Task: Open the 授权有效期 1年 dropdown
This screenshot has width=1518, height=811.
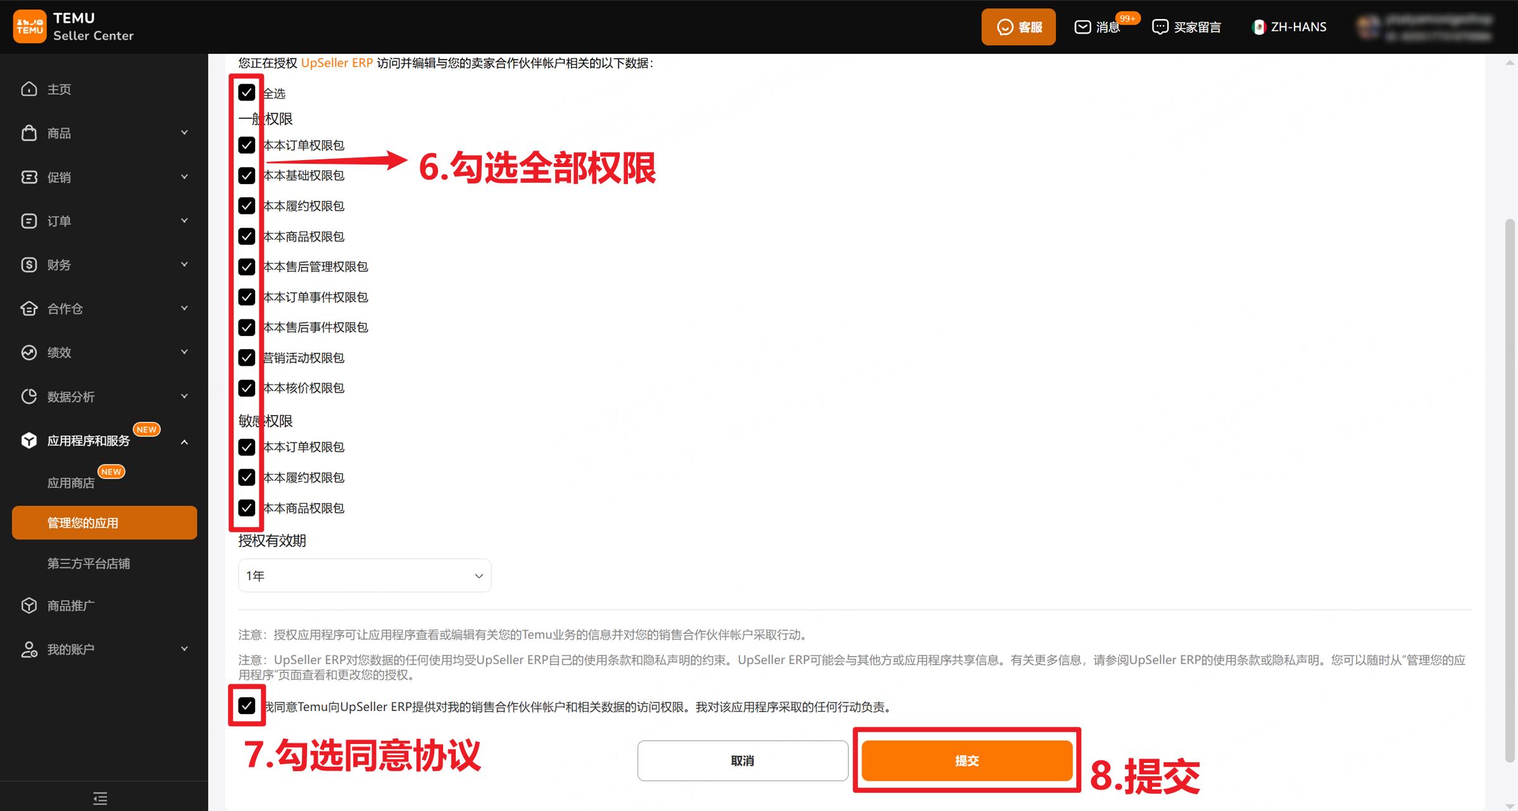Action: tap(365, 576)
